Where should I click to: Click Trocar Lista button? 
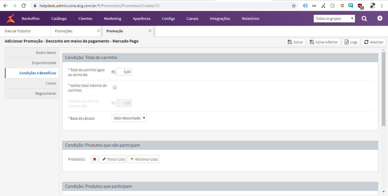pos(113,159)
